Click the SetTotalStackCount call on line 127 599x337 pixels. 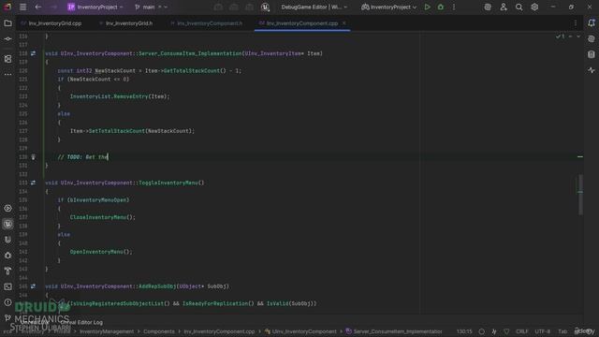(116, 131)
